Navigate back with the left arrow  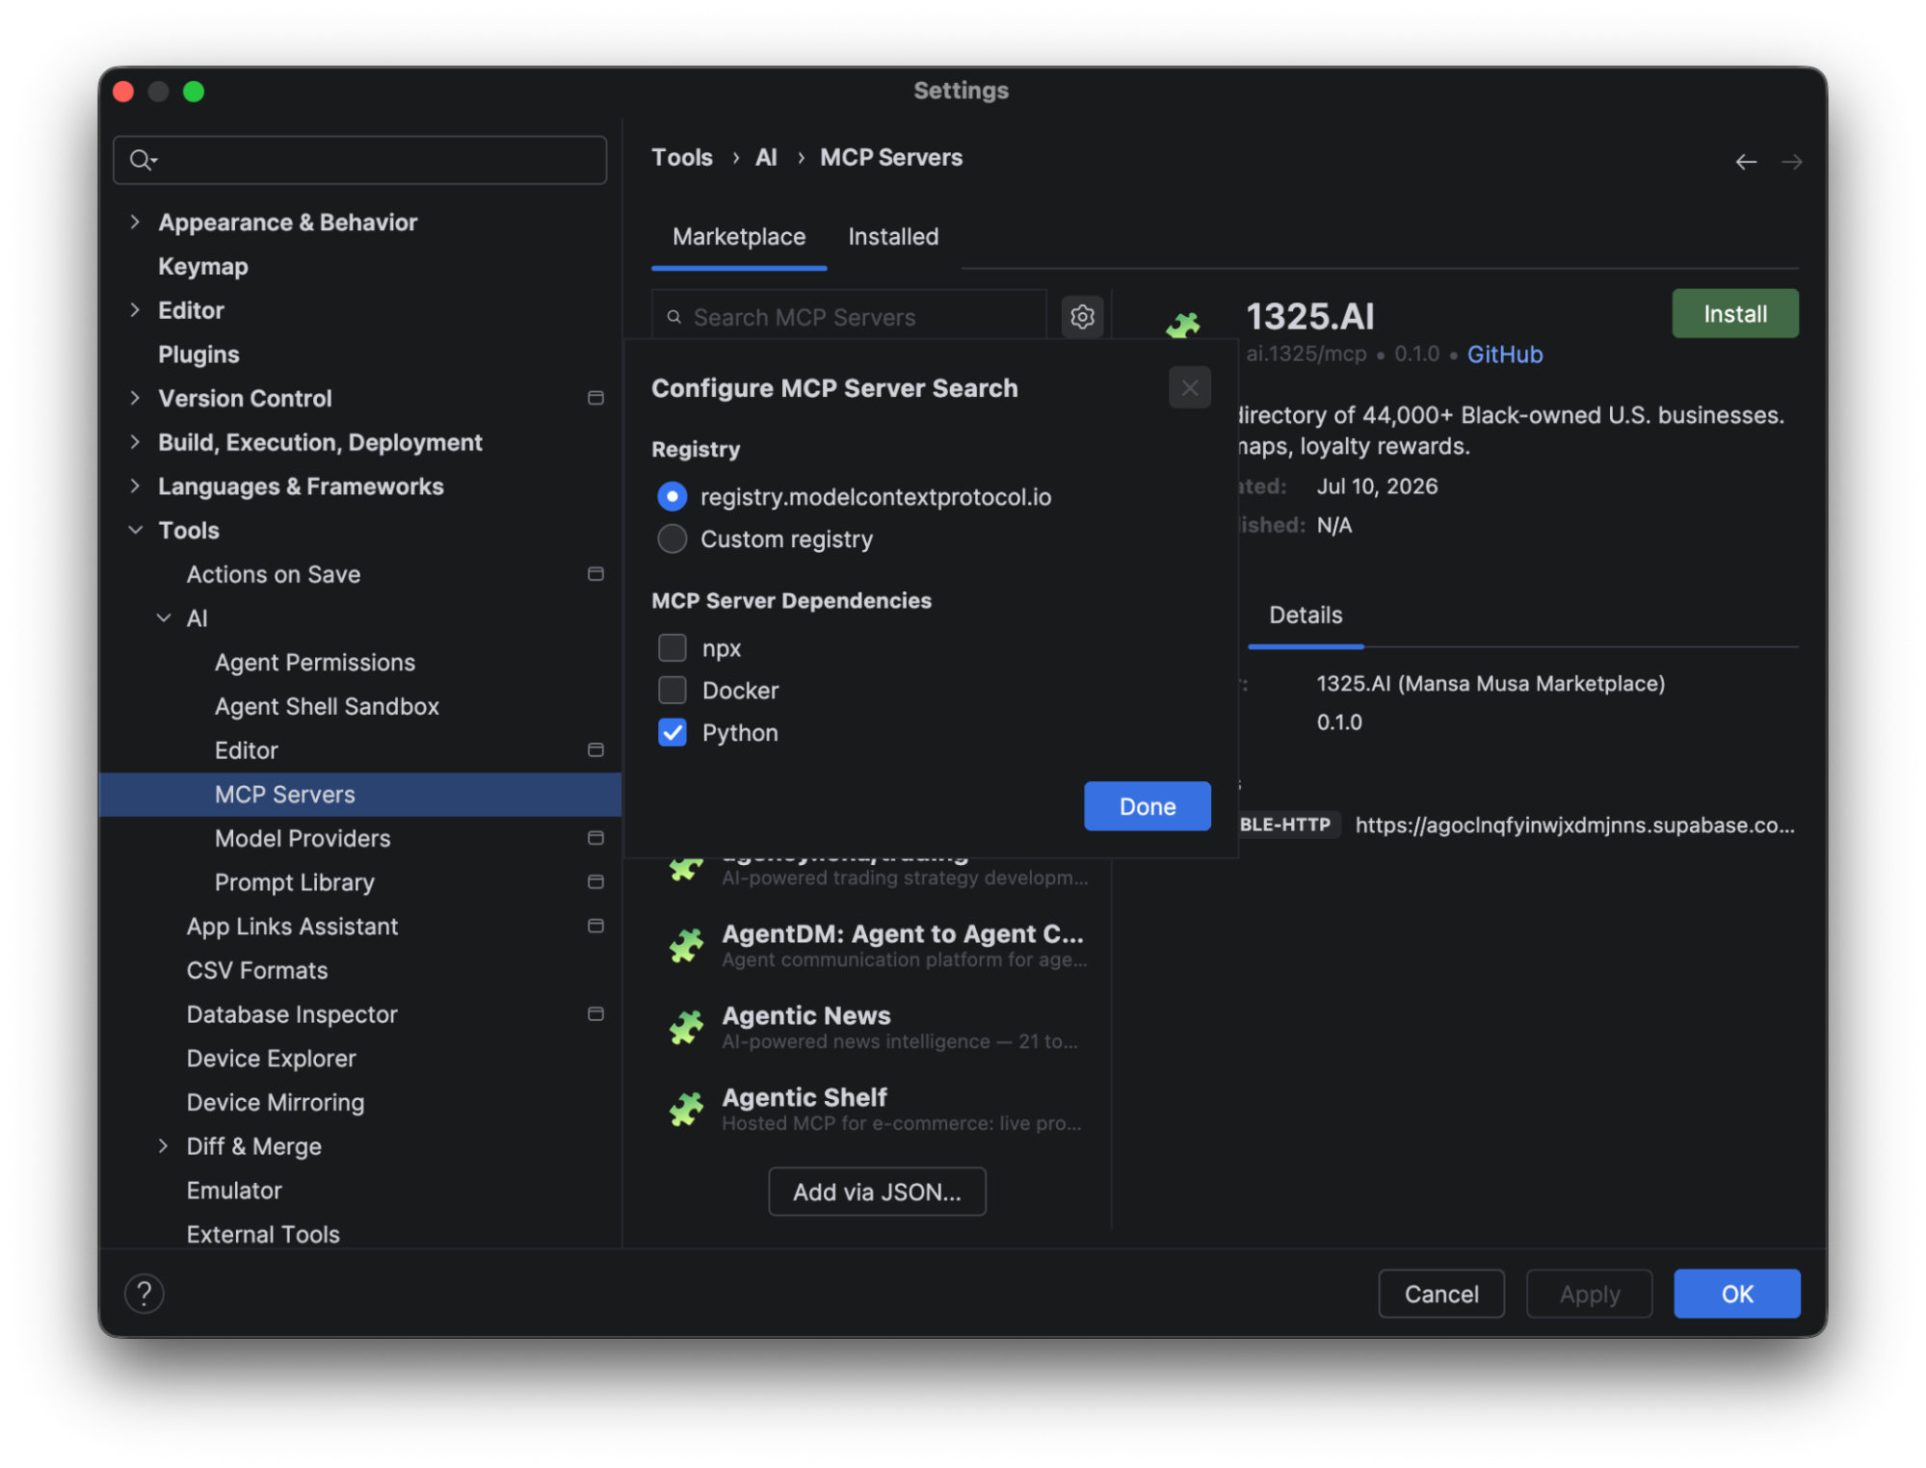click(1746, 162)
